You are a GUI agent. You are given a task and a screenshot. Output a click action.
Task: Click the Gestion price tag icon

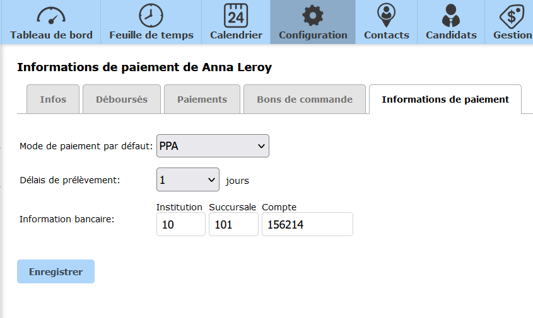coord(511,15)
